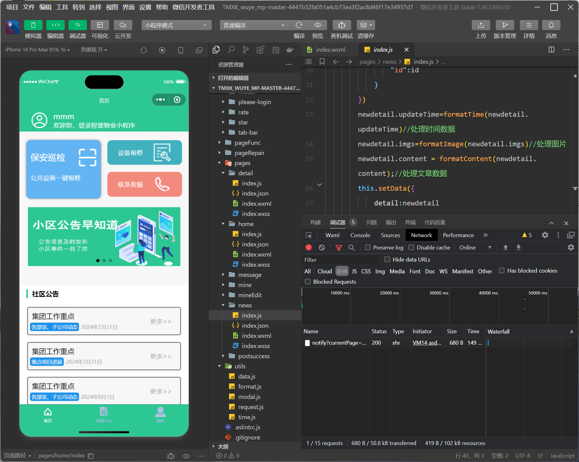The height and width of the screenshot is (462, 579).
Task: Open source control branch icon in sidebar
Action: (246, 50)
